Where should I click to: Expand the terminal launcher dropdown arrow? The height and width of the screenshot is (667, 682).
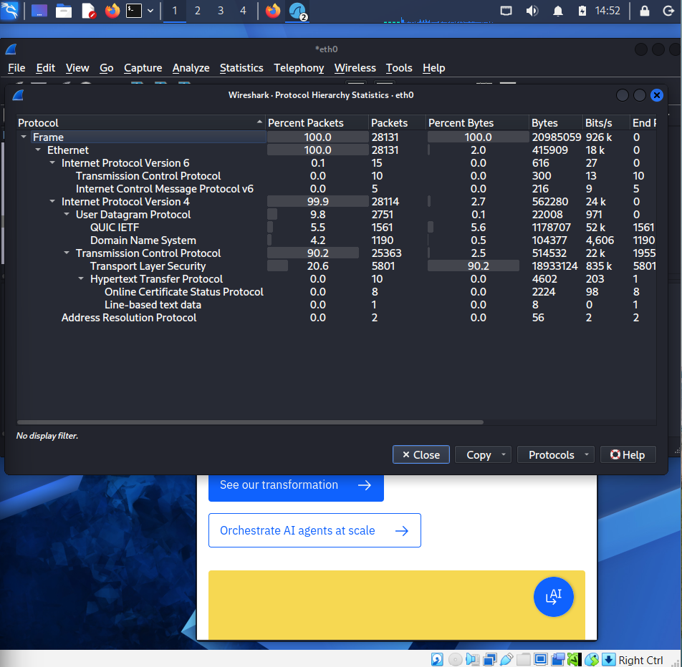150,11
